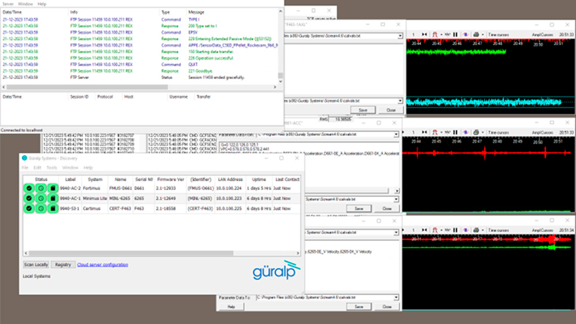576x324 pixels.
Task: Expand the top calvals.txt file path dropdown
Action: [x=400, y=36]
